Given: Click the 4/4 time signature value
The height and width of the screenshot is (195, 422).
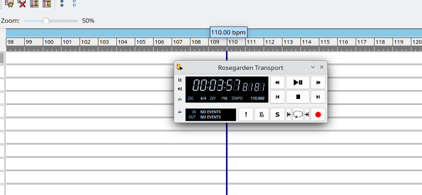Looking at the screenshot, I should point(203,98).
